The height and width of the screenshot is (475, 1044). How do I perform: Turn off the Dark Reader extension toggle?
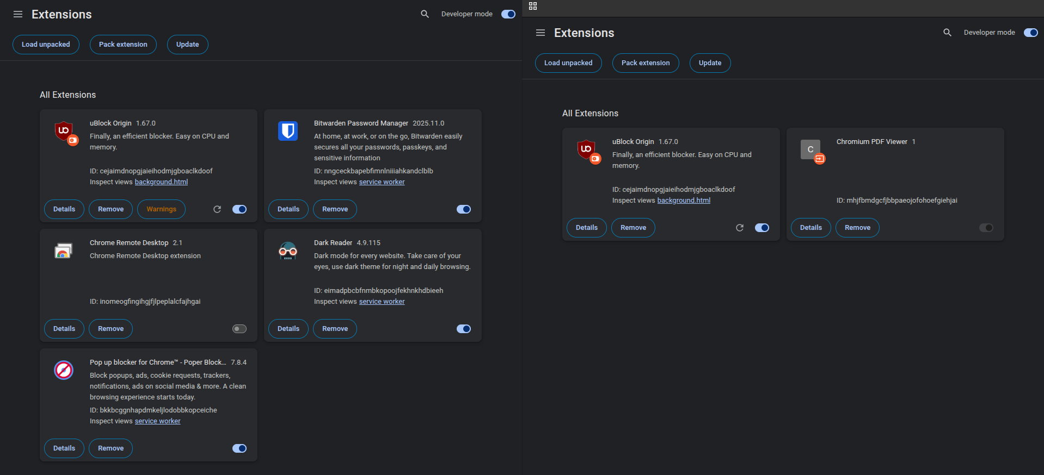pyautogui.click(x=464, y=329)
